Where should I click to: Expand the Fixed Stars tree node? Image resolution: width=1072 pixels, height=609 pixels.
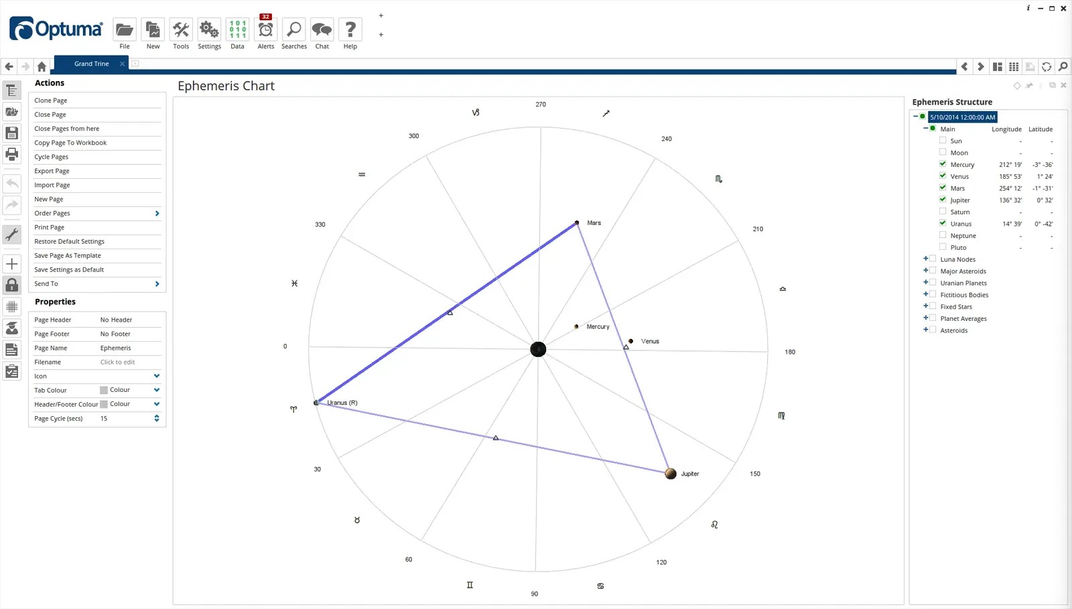click(926, 306)
